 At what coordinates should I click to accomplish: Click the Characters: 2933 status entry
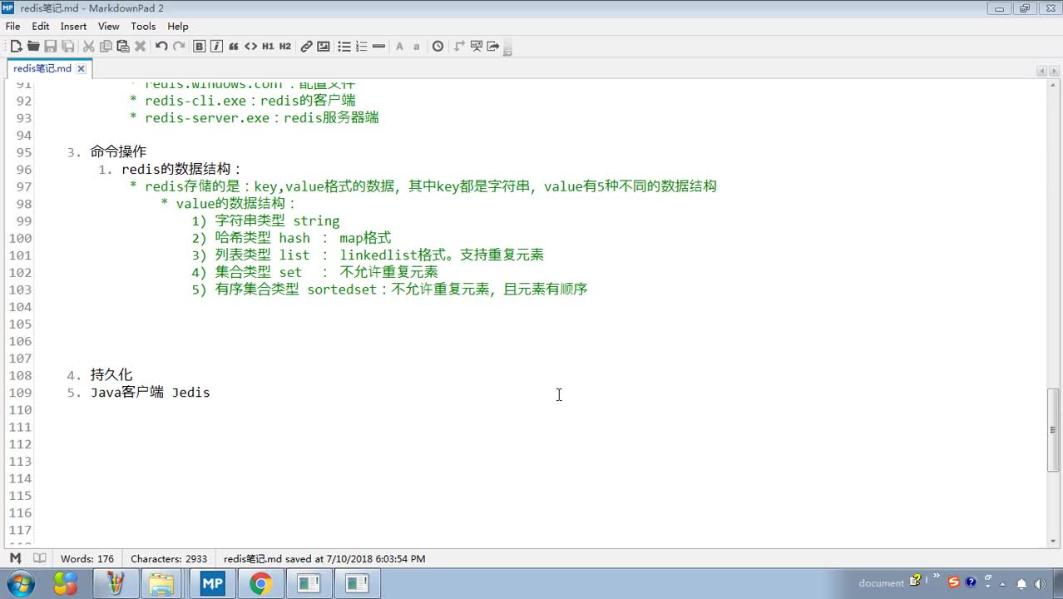point(169,559)
